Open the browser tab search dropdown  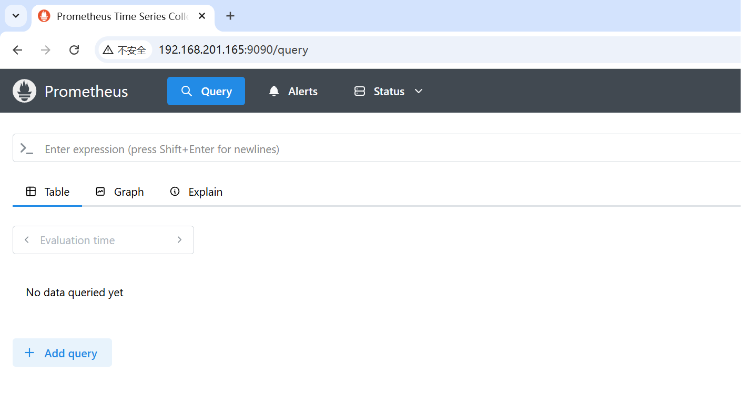[16, 16]
